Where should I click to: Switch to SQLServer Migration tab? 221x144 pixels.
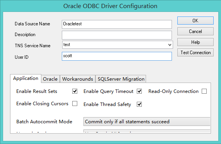tap(121, 79)
